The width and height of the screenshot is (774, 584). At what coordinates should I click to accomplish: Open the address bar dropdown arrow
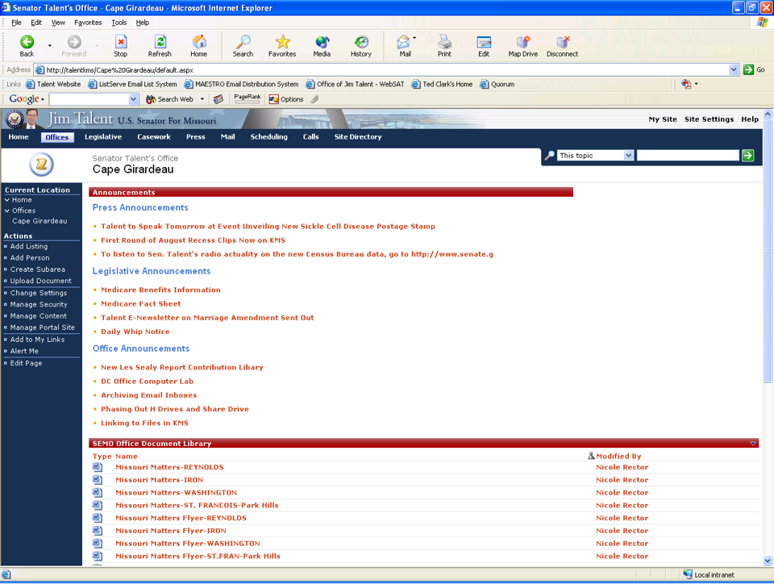[734, 70]
